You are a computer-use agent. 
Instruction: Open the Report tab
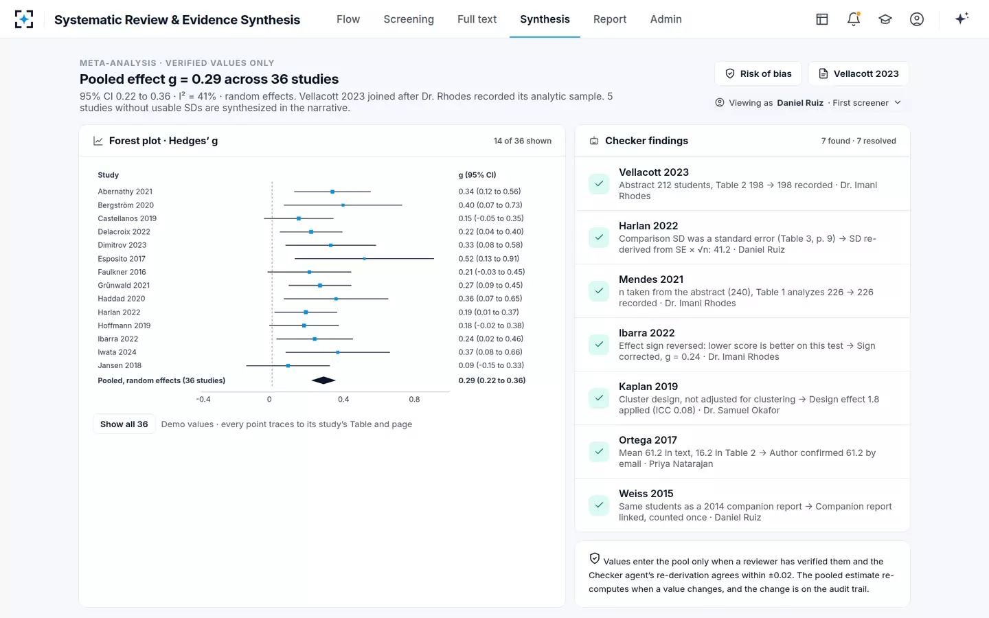(610, 19)
